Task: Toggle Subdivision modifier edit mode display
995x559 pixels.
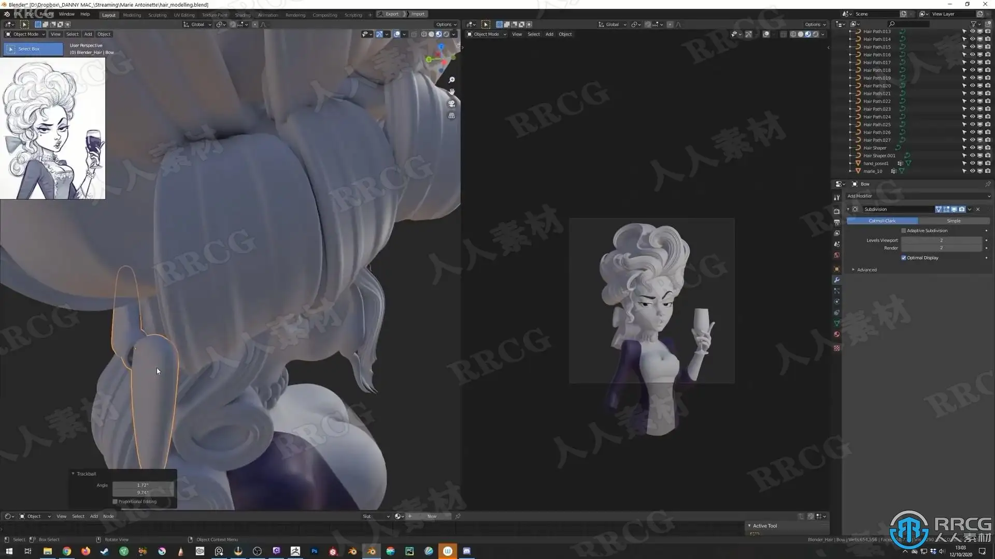Action: point(946,209)
